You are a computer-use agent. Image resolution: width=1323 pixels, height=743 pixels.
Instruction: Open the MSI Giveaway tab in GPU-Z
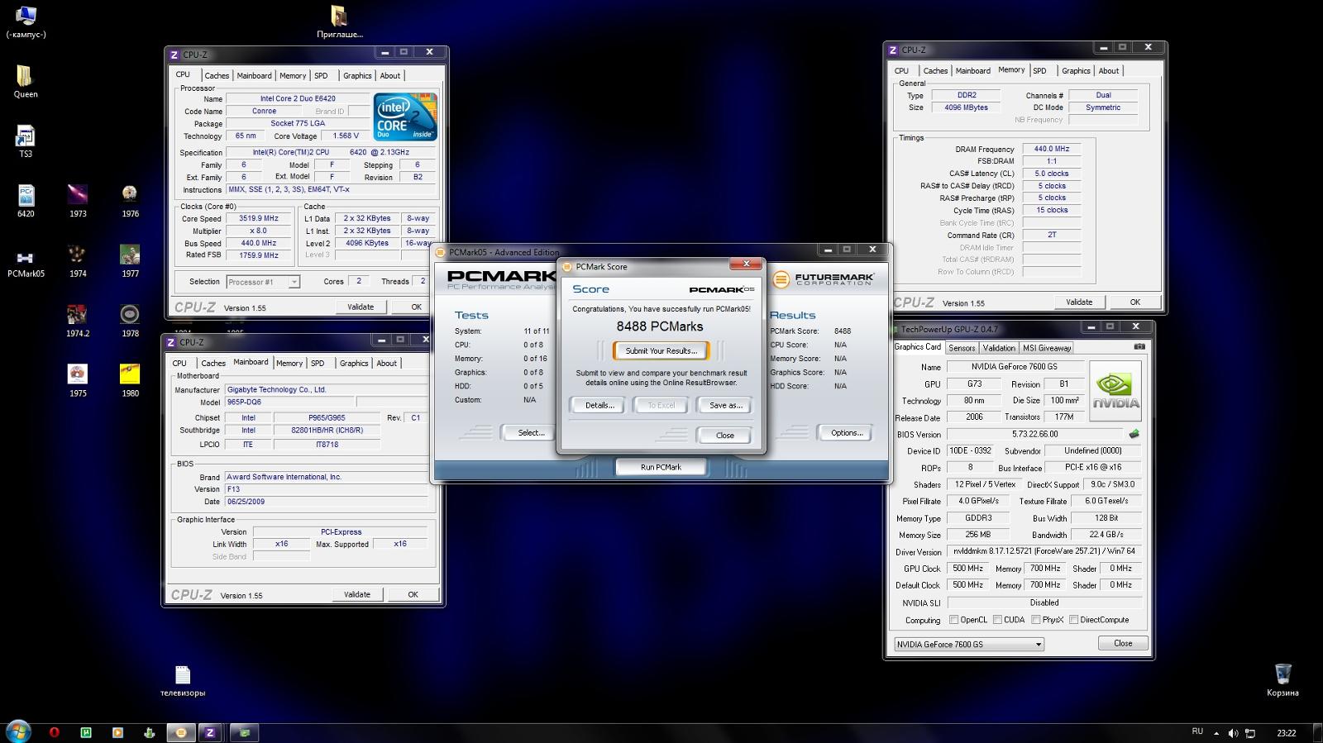(1047, 348)
